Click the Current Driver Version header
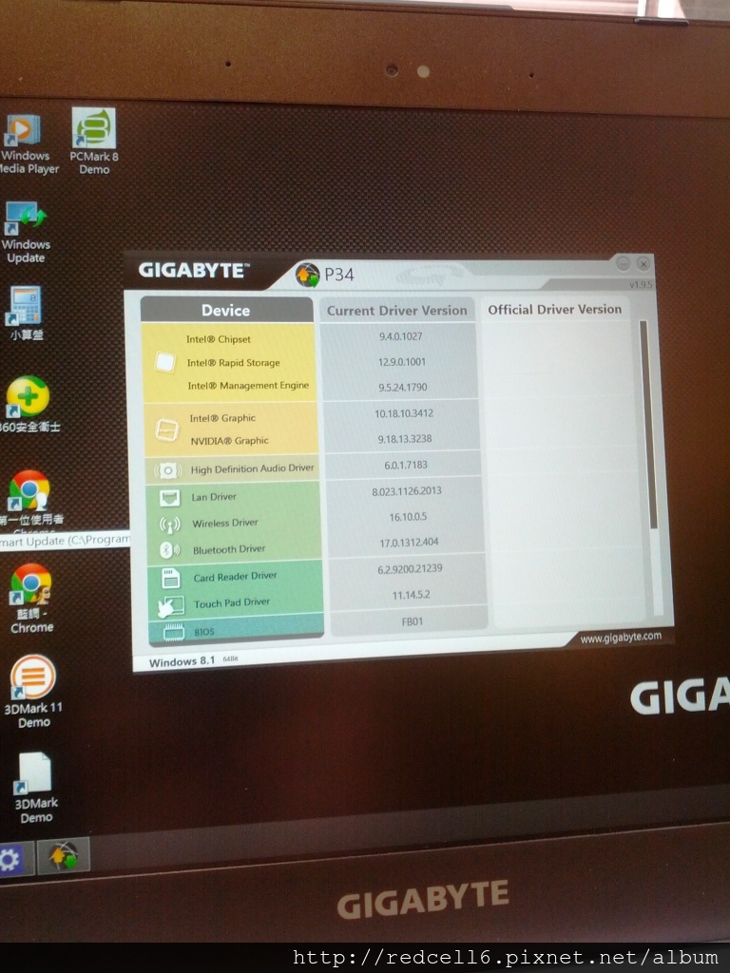 click(397, 311)
